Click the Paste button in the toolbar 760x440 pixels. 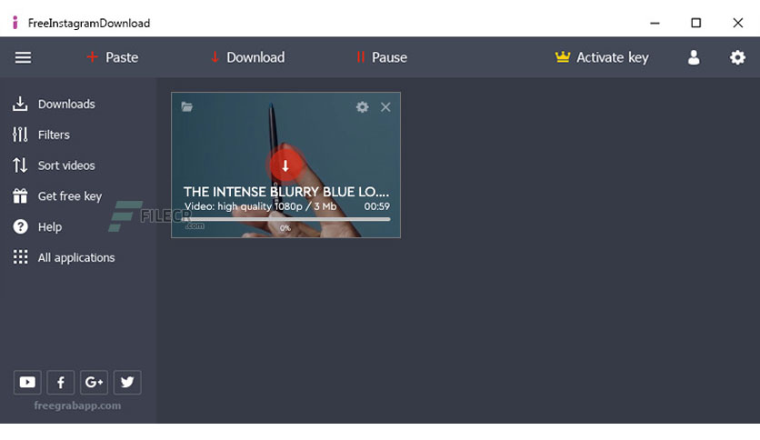click(x=113, y=57)
